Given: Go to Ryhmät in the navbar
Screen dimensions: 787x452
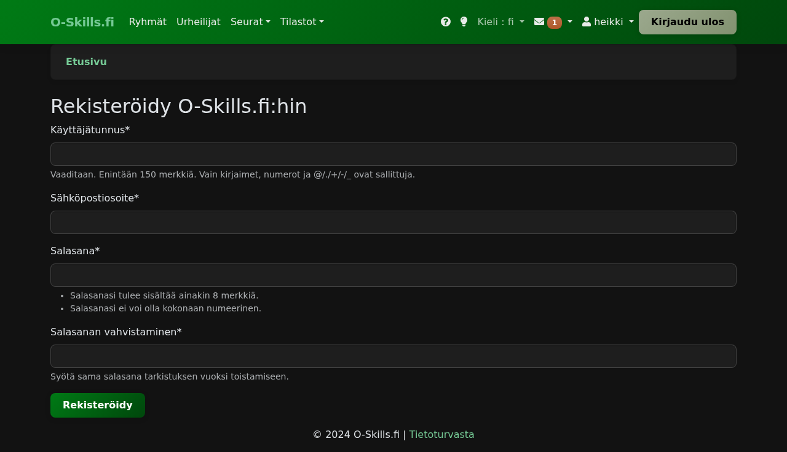Looking at the screenshot, I should pos(148,22).
